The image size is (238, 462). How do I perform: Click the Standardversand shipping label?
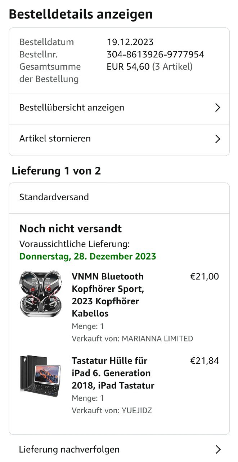click(x=54, y=197)
